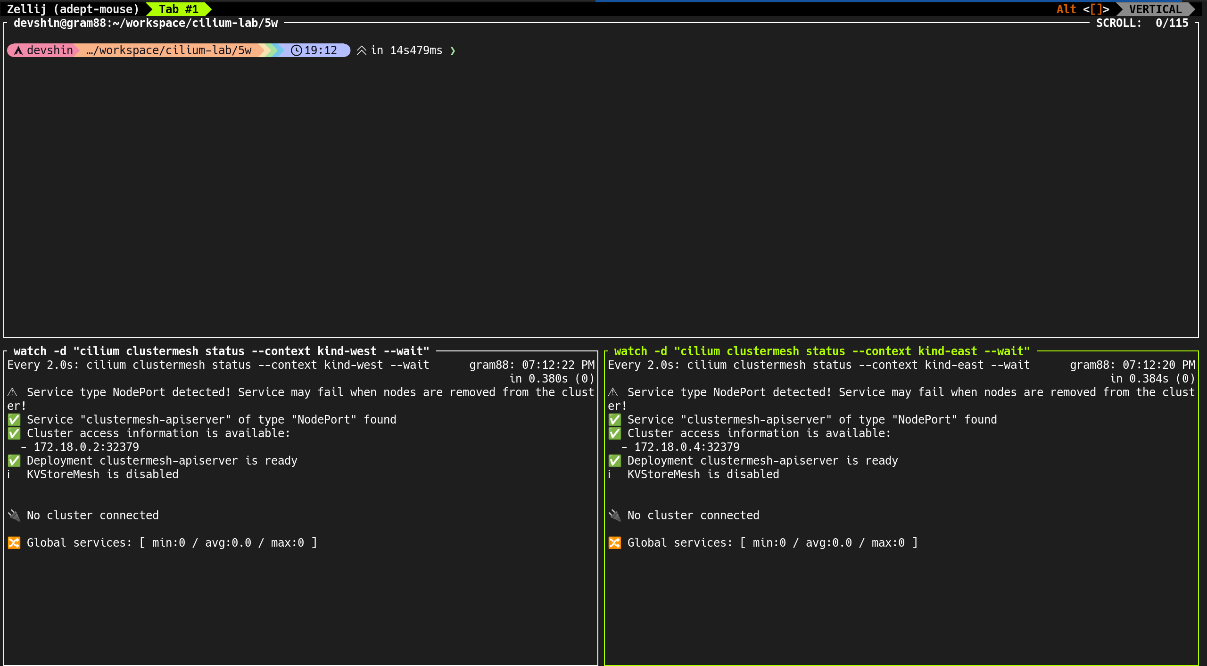Click the 172.18.0.2:32379 address
Viewport: 1207px width, 666px height.
(86, 447)
